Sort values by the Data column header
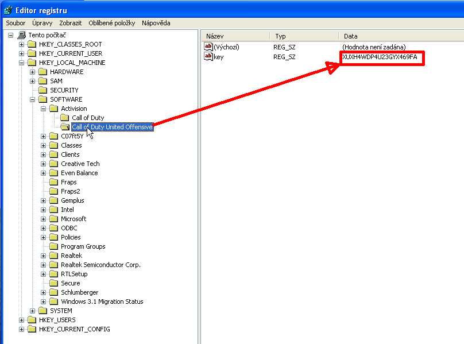Viewport: 464px width, 344px height. pyautogui.click(x=401, y=36)
